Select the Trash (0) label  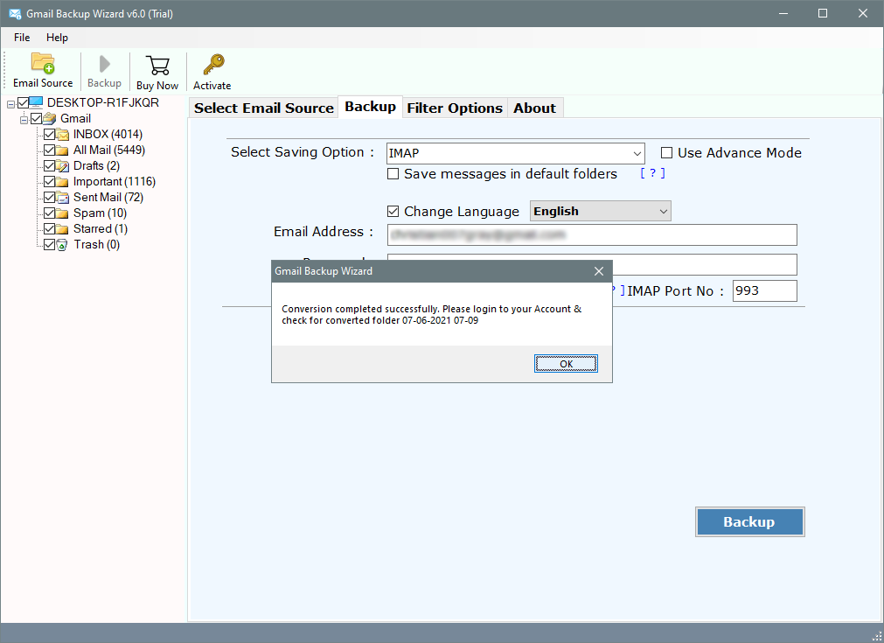point(96,245)
